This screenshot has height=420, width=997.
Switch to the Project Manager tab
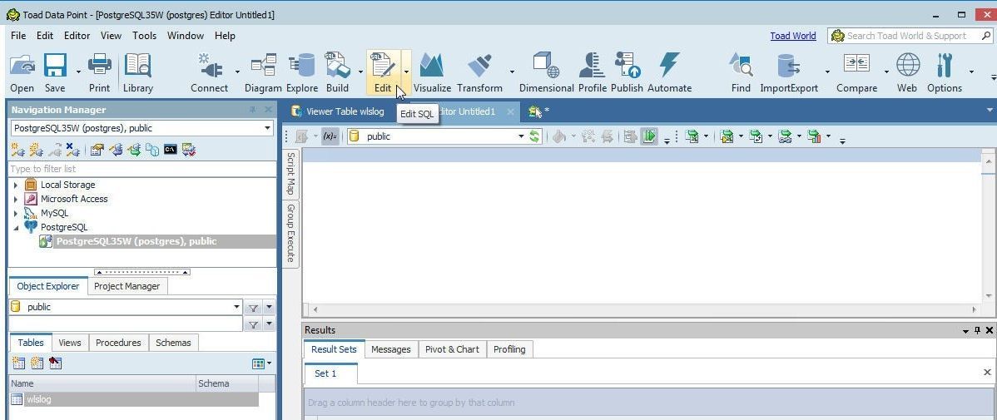127,286
